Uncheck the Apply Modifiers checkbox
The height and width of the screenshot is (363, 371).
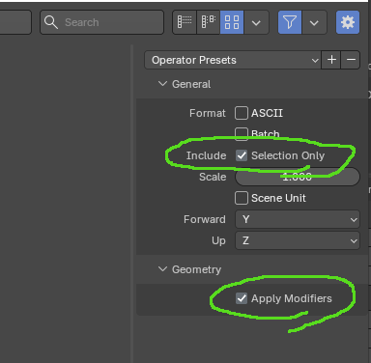click(x=242, y=298)
